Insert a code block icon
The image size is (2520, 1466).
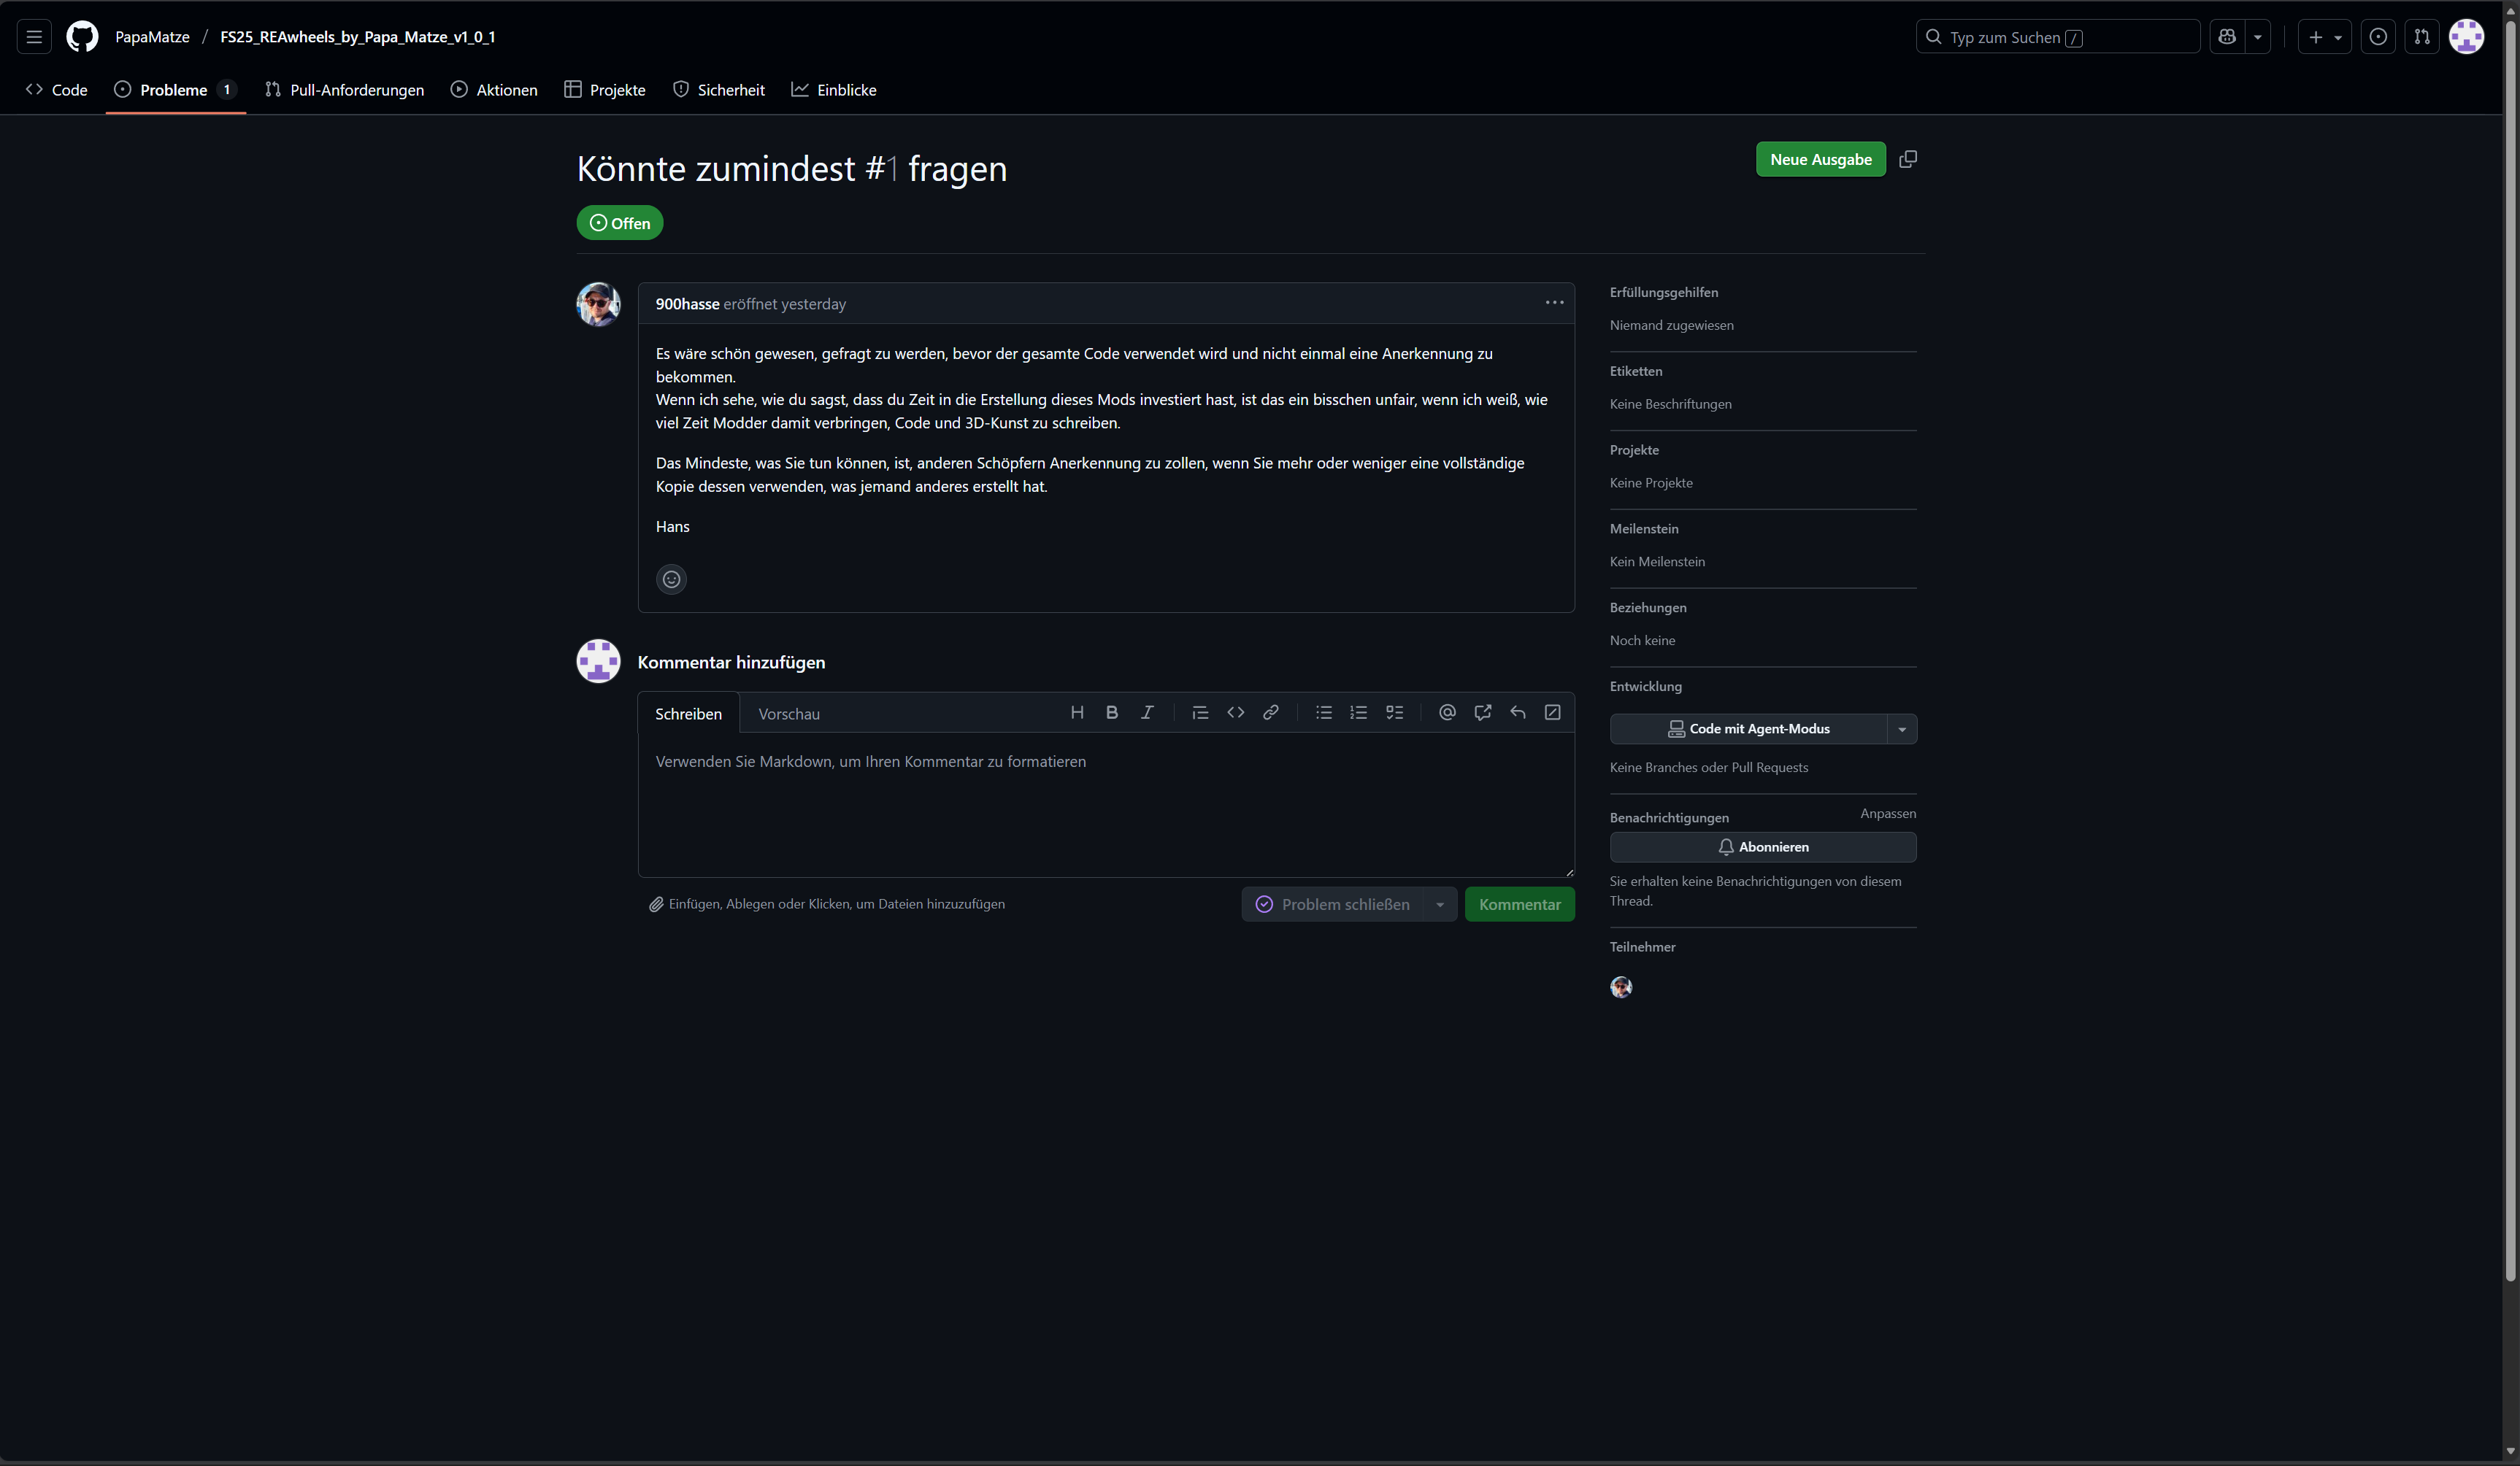point(1236,712)
